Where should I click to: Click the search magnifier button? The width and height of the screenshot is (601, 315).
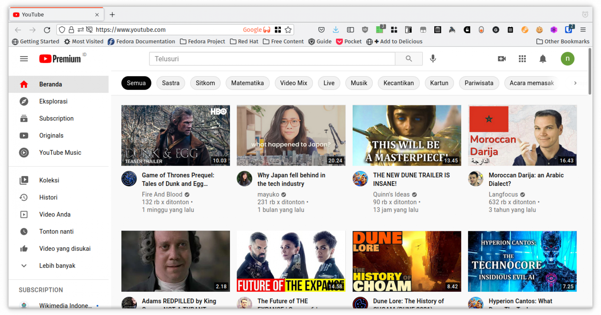pos(409,59)
